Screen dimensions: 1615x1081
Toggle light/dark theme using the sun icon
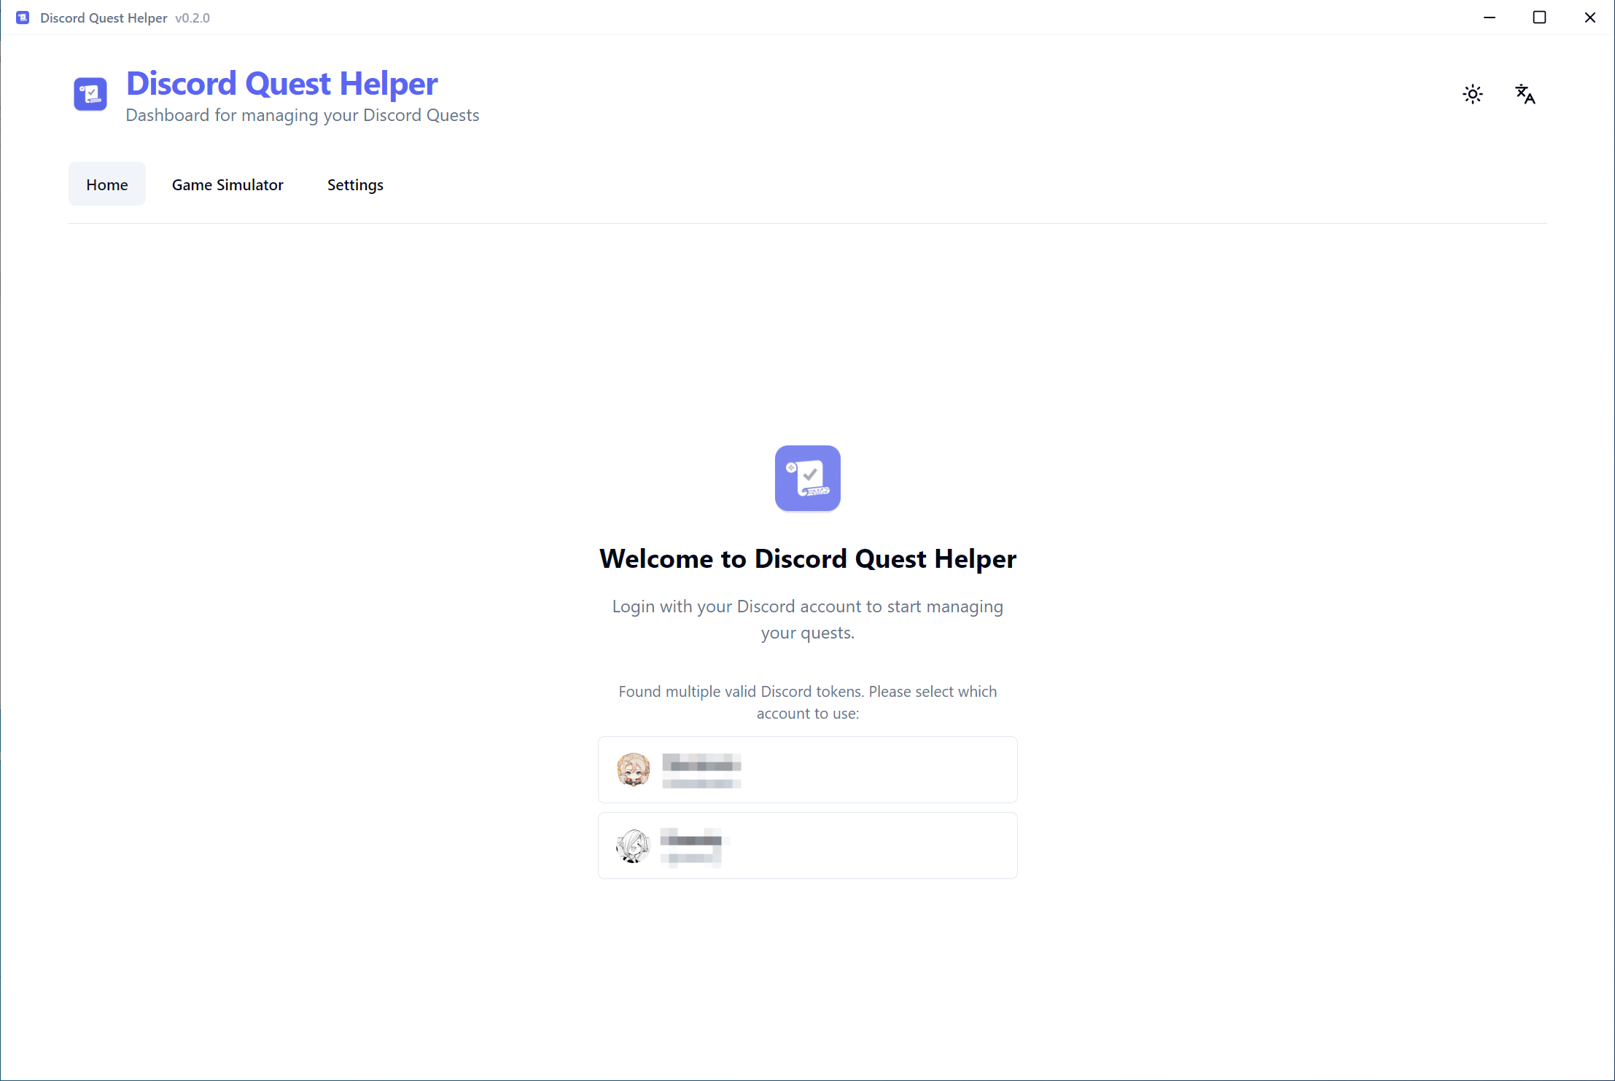(x=1473, y=93)
